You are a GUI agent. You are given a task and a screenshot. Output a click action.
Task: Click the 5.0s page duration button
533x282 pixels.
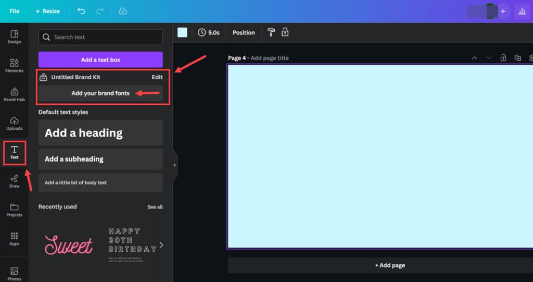coord(209,33)
